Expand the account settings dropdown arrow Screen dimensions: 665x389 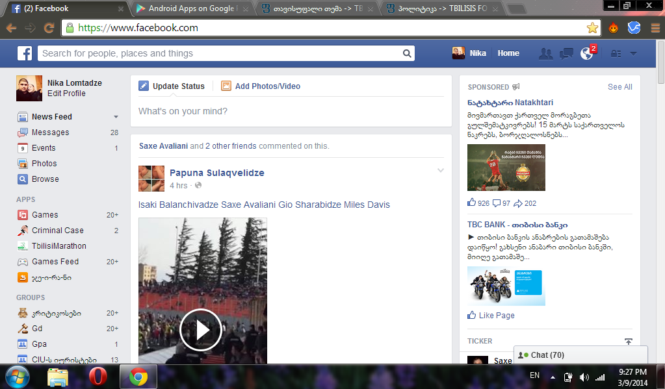tap(634, 53)
